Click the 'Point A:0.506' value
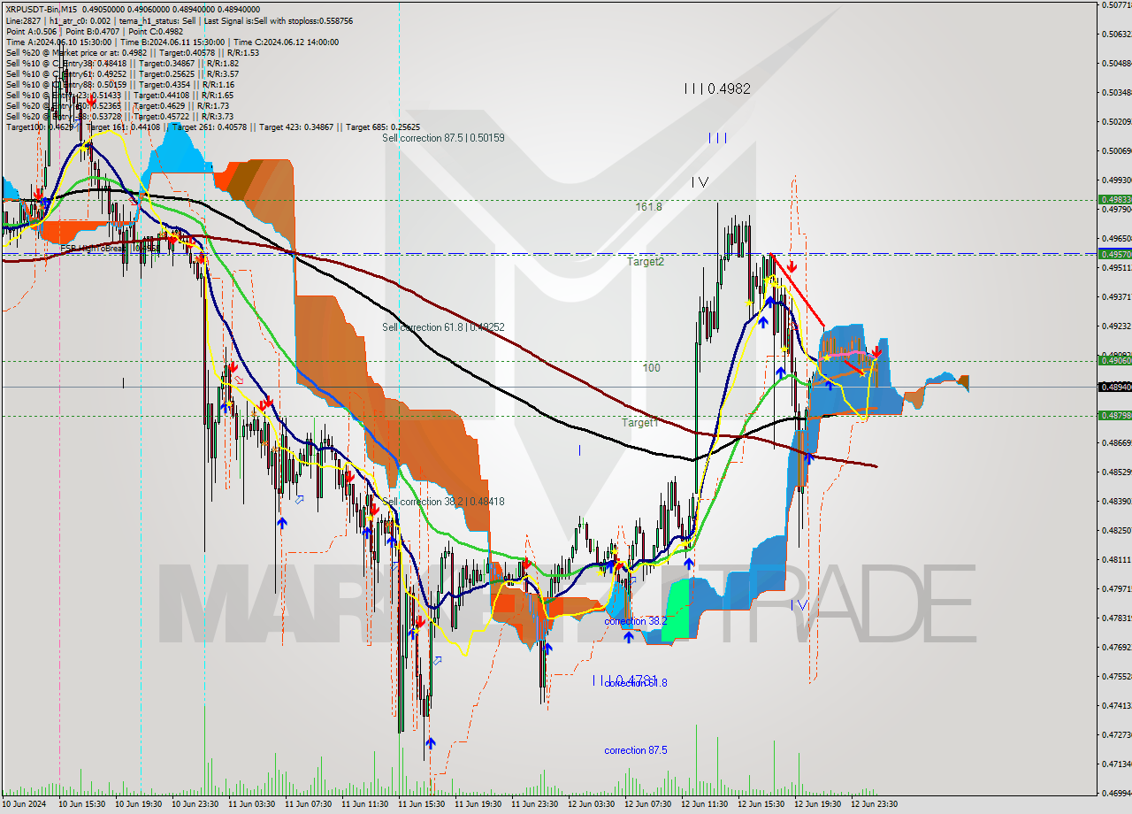The height and width of the screenshot is (814, 1132). point(30,31)
